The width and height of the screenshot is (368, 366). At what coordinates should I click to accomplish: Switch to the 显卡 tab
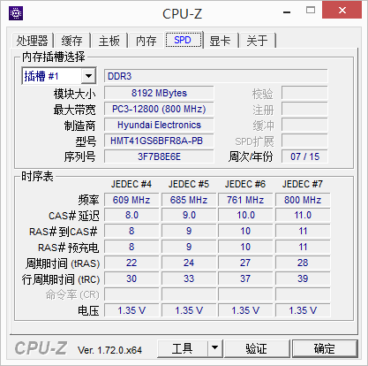point(220,41)
